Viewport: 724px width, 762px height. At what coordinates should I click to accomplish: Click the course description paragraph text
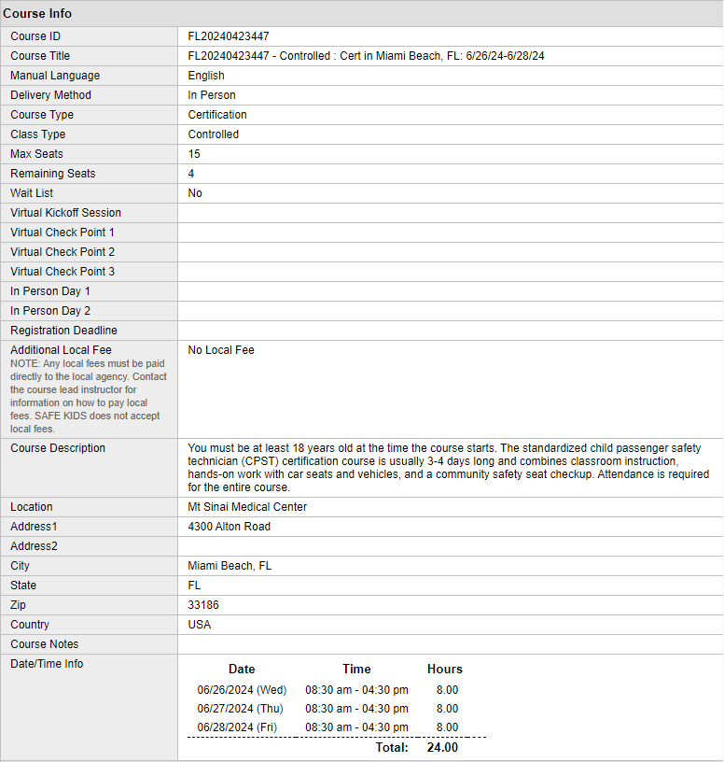click(448, 468)
